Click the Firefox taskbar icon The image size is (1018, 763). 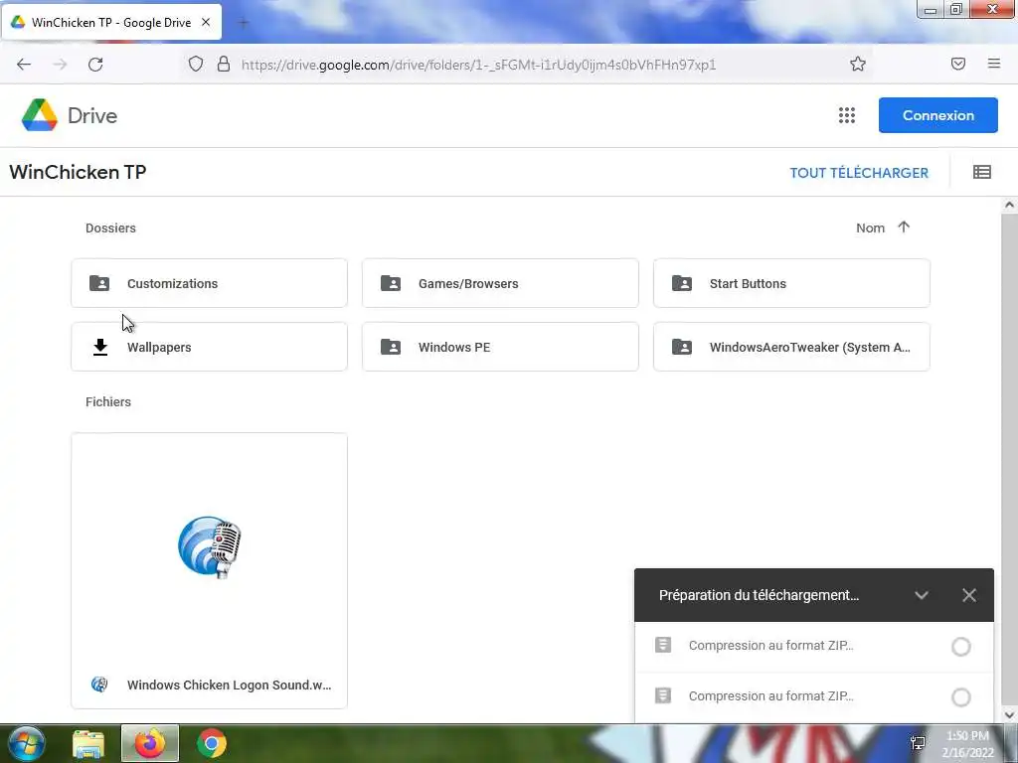150,743
